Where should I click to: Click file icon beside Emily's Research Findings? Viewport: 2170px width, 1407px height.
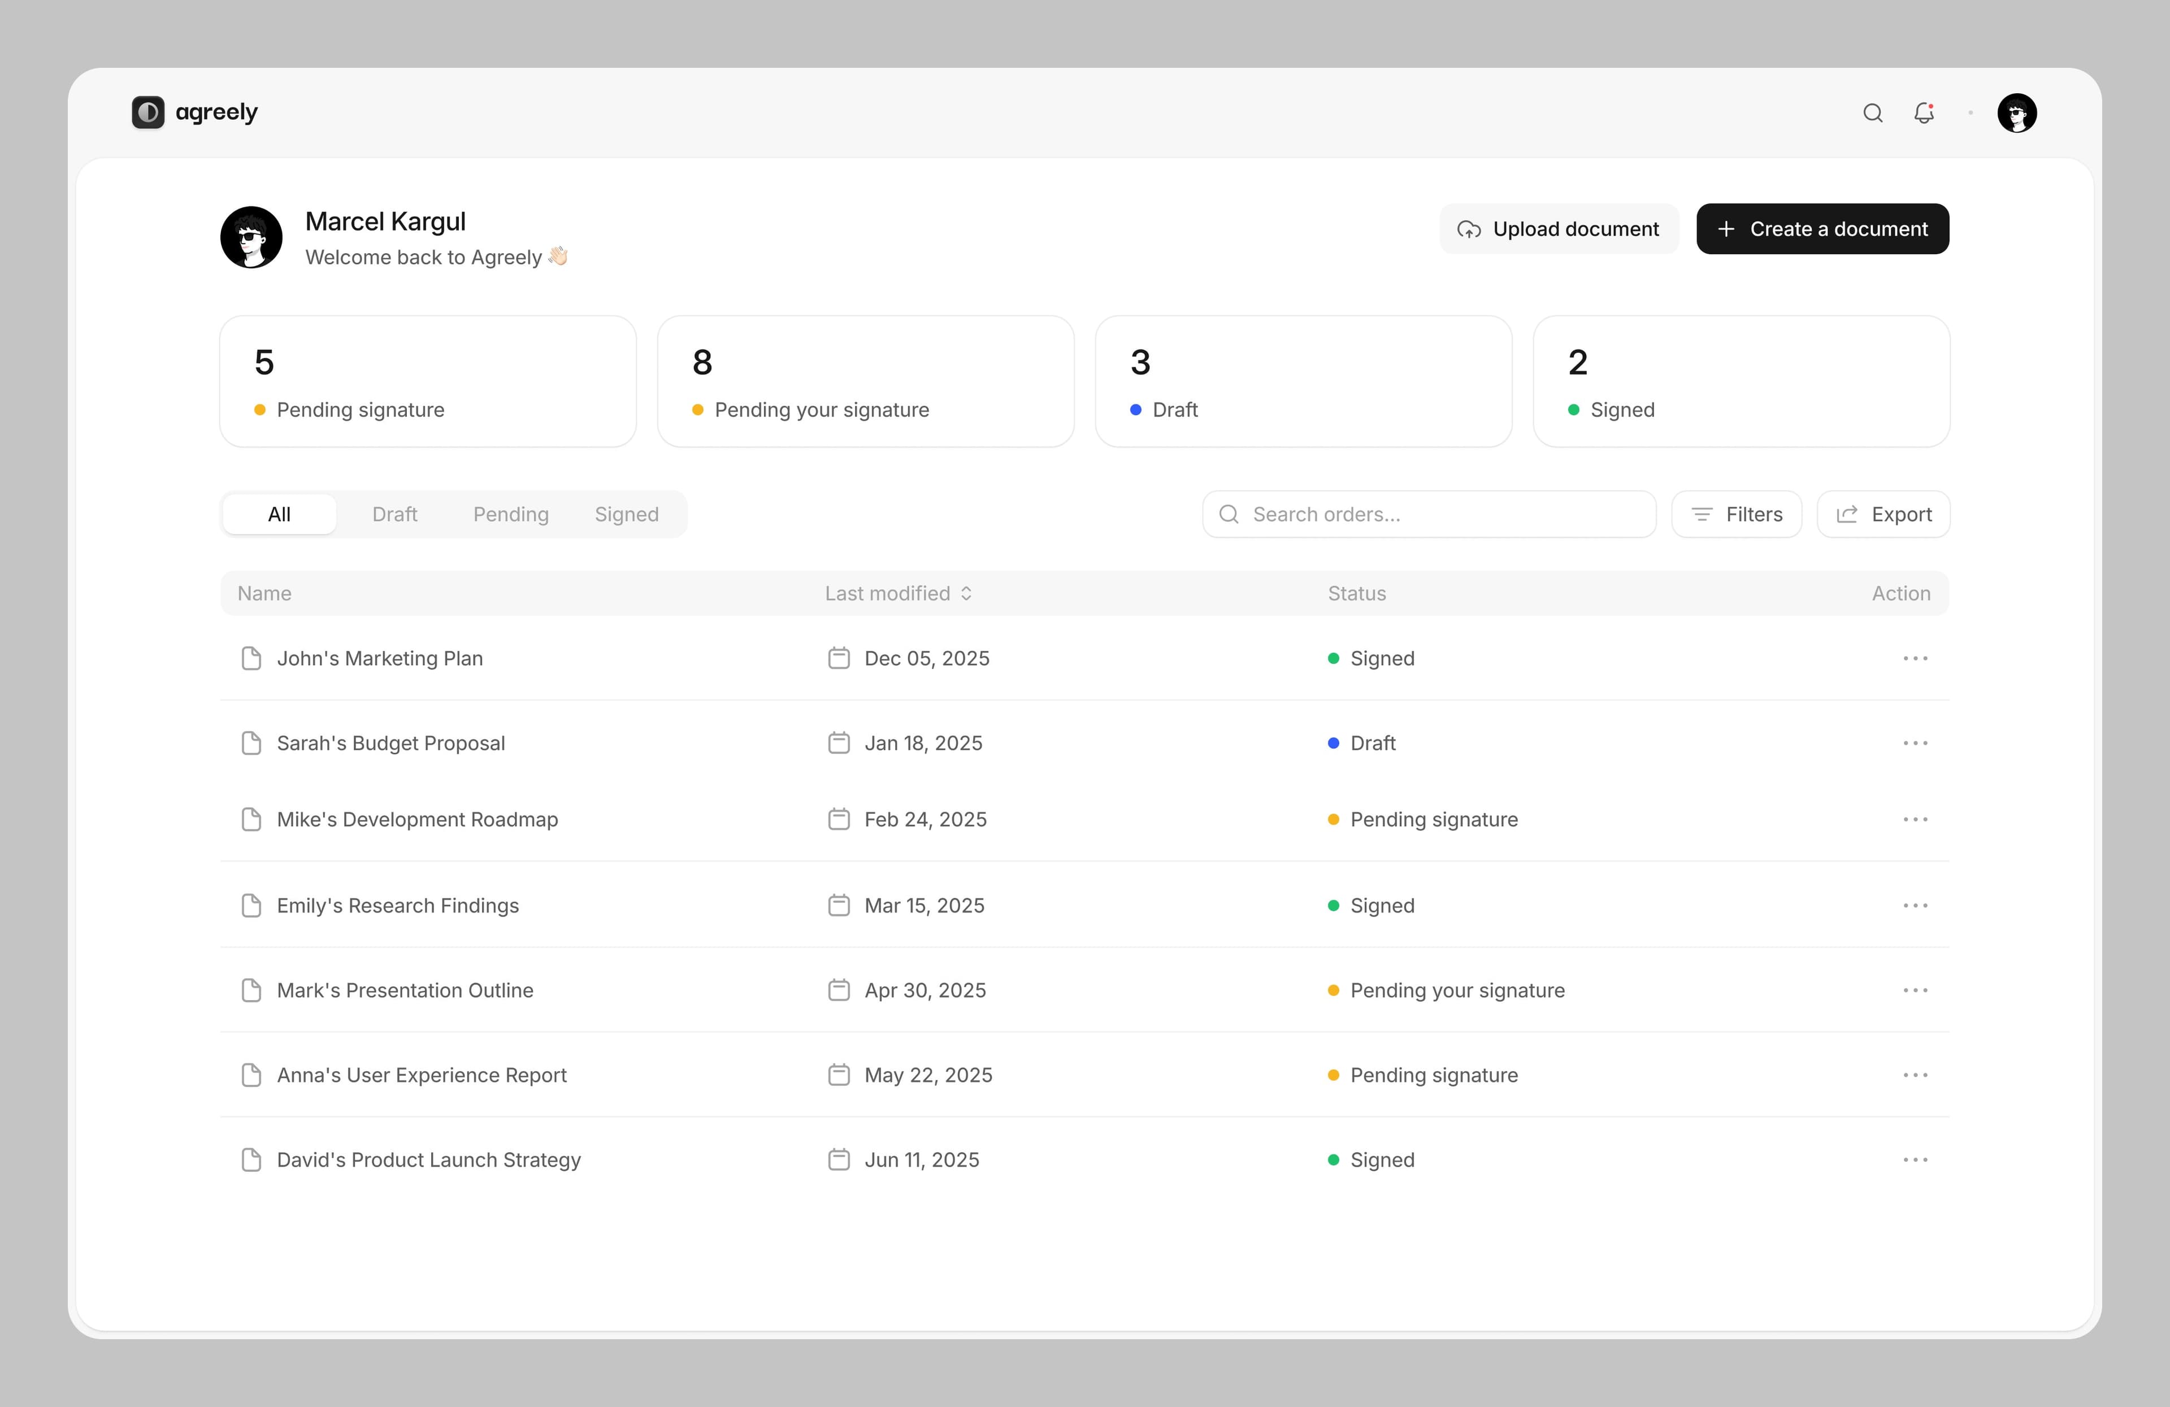click(x=251, y=905)
